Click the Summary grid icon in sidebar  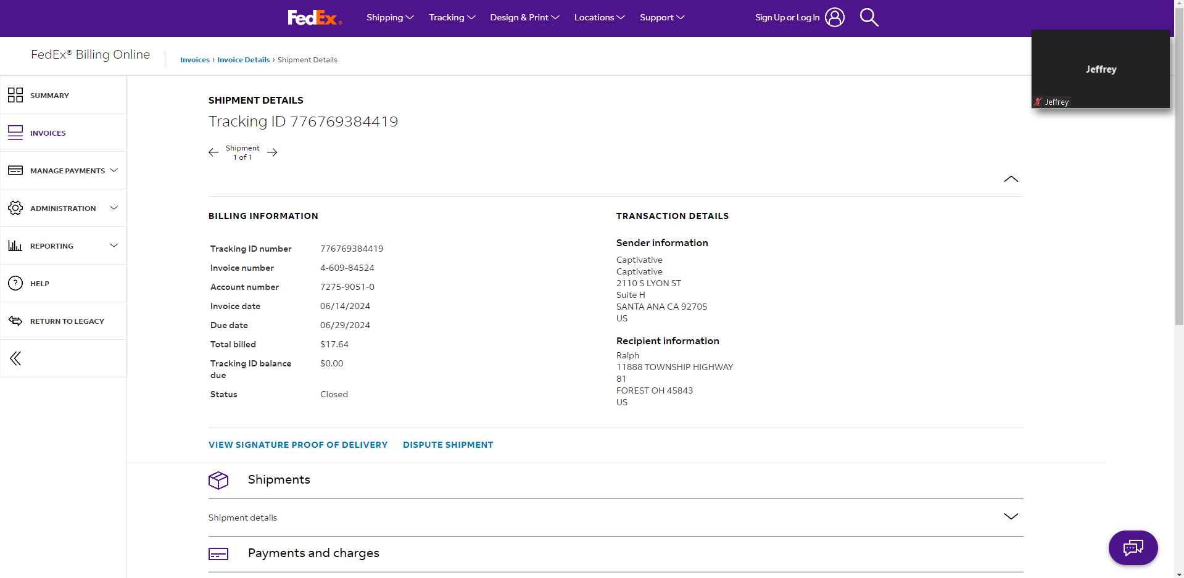click(15, 95)
